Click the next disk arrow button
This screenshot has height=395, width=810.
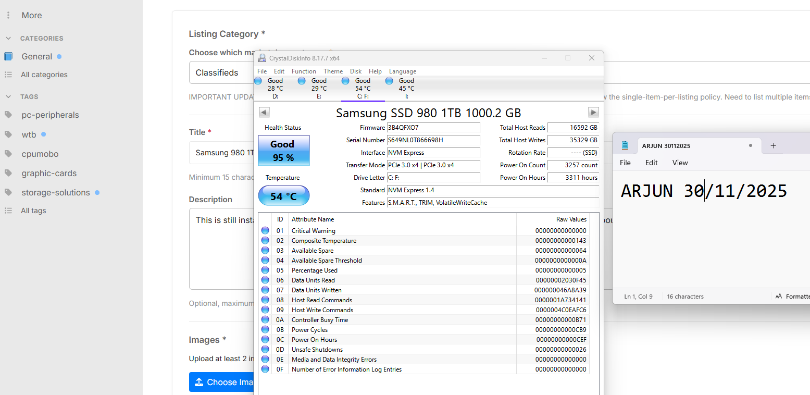click(x=593, y=113)
